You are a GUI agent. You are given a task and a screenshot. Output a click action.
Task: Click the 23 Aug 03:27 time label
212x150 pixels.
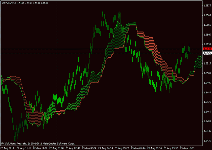[89, 148]
